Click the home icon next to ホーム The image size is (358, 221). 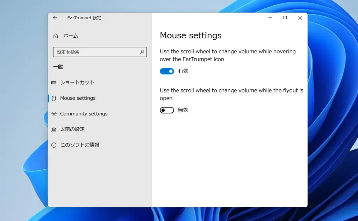pos(56,36)
